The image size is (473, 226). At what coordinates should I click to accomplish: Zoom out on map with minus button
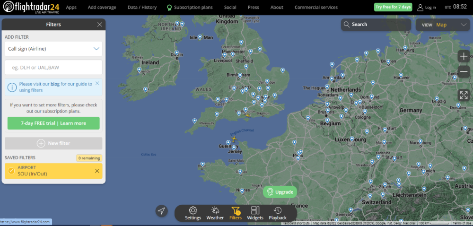[464, 72]
